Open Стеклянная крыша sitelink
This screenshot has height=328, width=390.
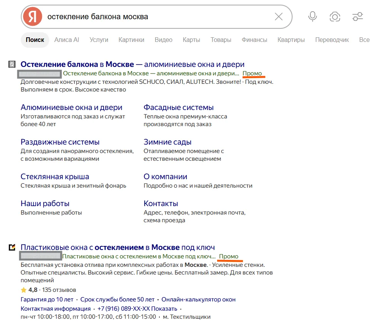55,176
